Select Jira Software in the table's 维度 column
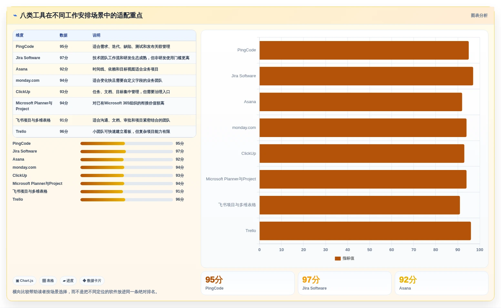Screen dimensions: 501x308 point(28,58)
